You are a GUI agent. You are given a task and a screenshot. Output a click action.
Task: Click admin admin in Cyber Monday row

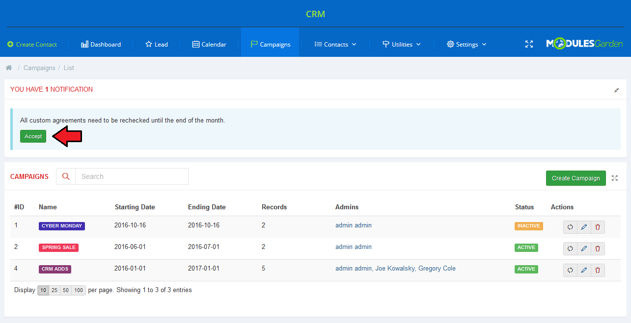pyautogui.click(x=354, y=225)
